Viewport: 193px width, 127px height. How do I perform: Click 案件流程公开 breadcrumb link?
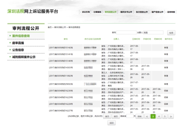[x=60, y=27]
